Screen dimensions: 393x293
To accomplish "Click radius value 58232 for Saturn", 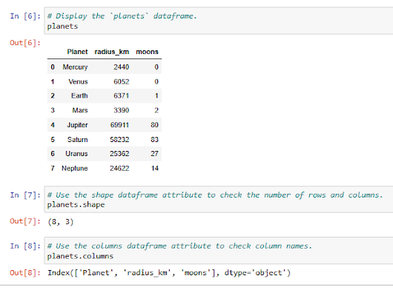I will [x=119, y=140].
